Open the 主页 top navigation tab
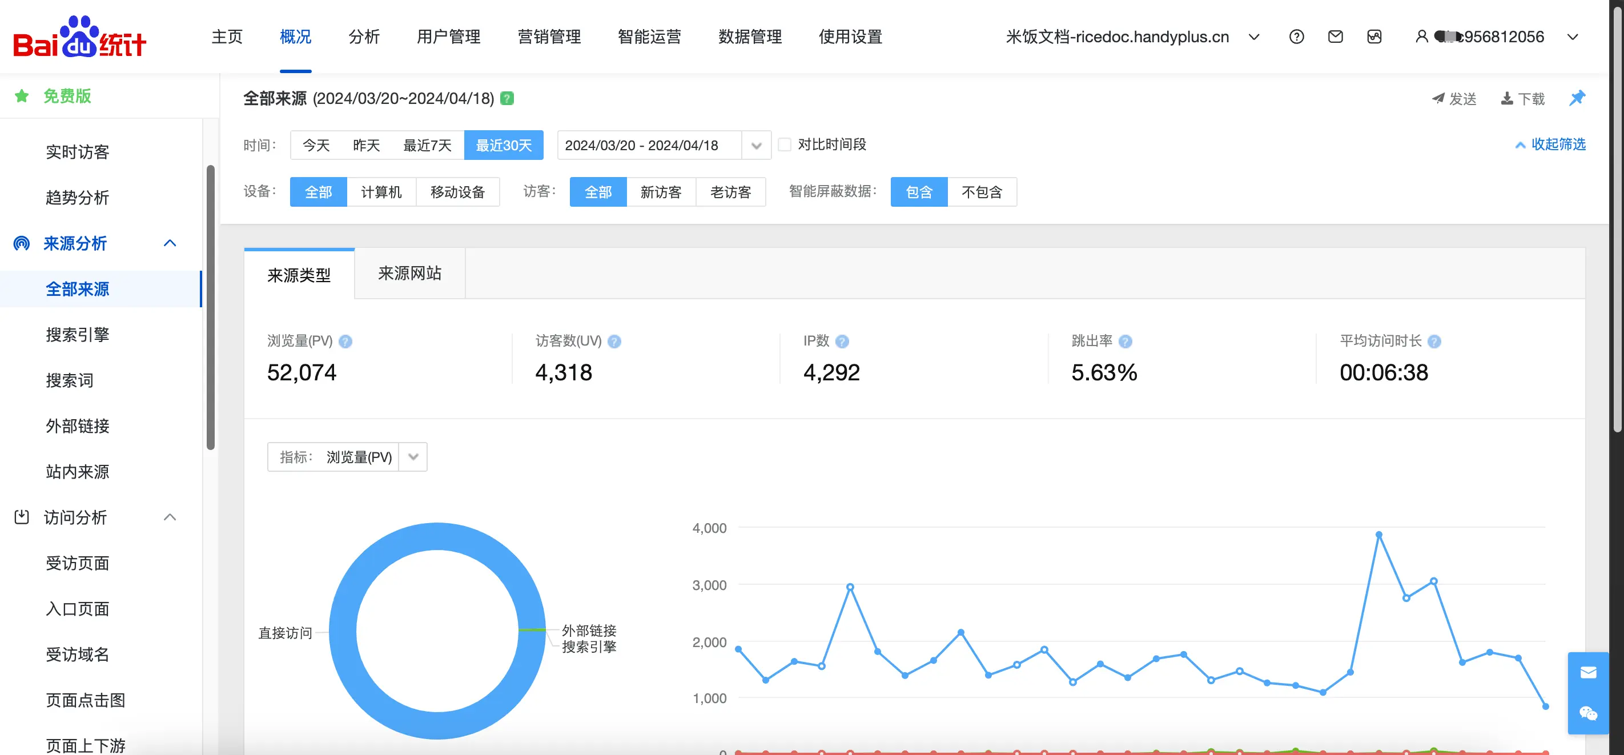The width and height of the screenshot is (1624, 755). point(227,37)
